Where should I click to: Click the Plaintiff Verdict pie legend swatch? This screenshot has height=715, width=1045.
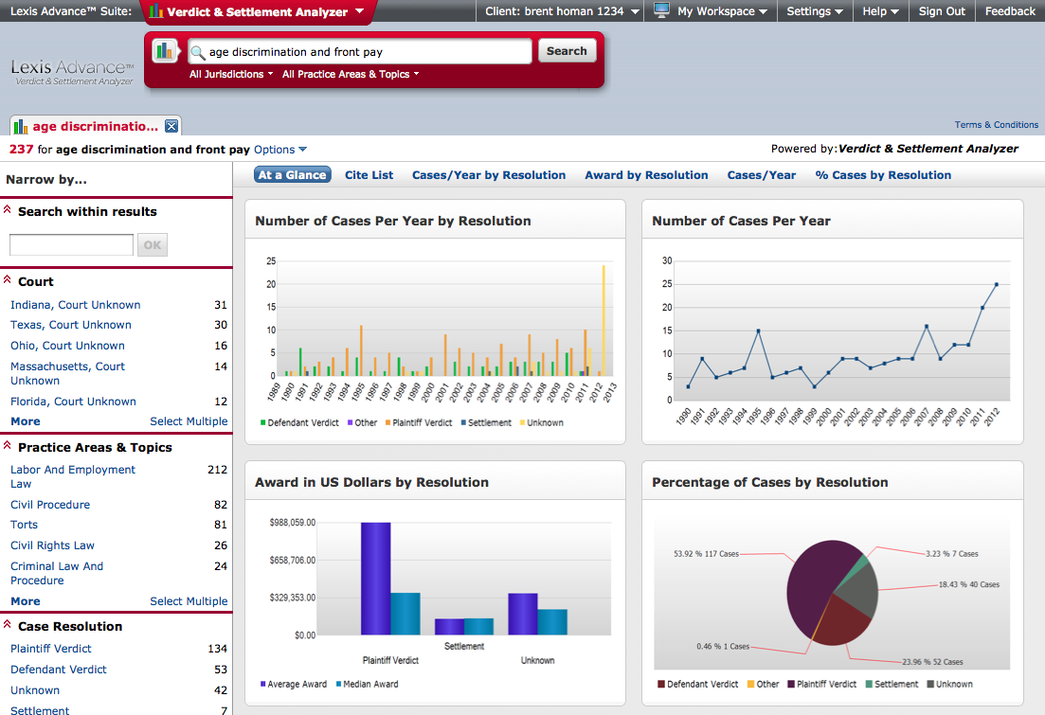pos(791,684)
